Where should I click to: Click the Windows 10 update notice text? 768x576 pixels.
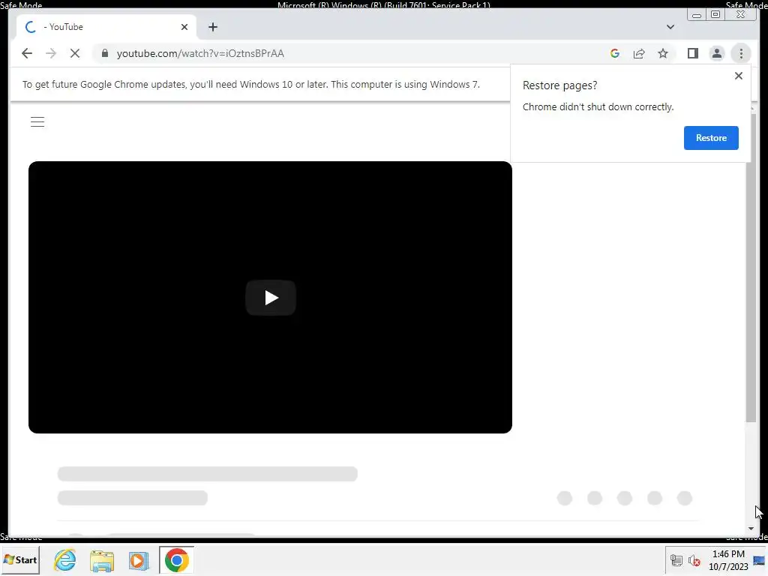pos(250,84)
